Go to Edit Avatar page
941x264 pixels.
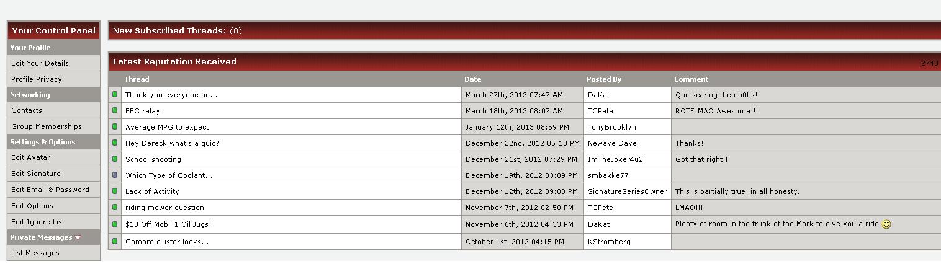pyautogui.click(x=30, y=157)
